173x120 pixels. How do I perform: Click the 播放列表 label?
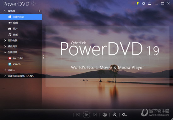coord(13,46)
